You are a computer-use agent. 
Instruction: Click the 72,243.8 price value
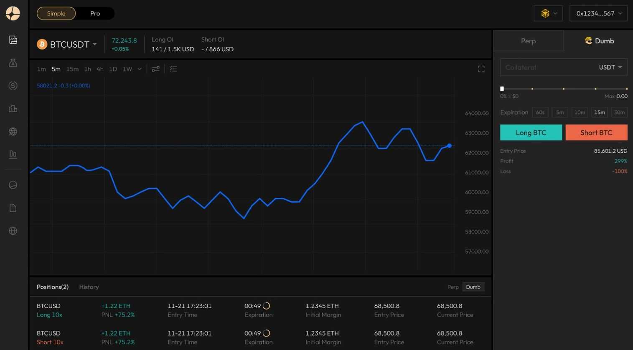124,40
